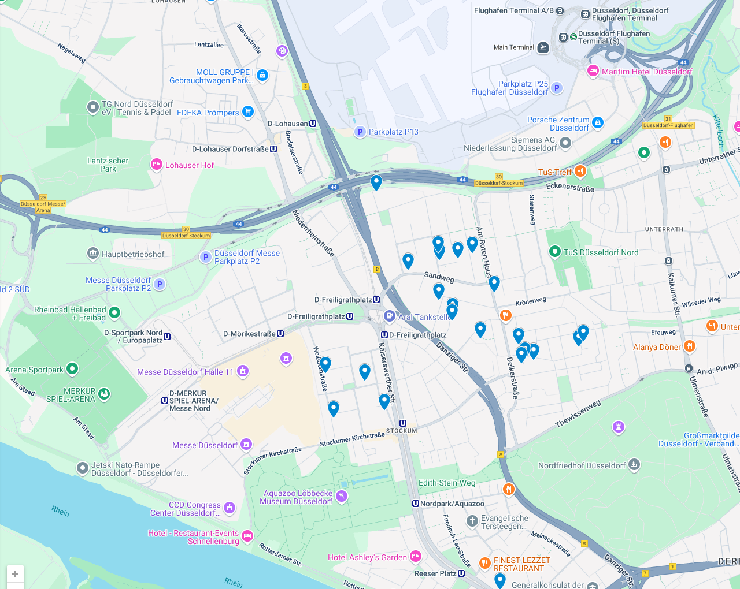Select the Alanya Döner restaurant icon
740x589 pixels.
pos(689,346)
